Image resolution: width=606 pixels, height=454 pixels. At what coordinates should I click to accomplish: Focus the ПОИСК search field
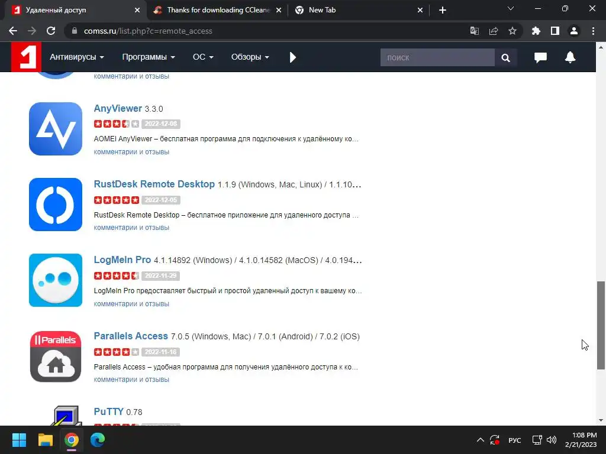point(437,57)
